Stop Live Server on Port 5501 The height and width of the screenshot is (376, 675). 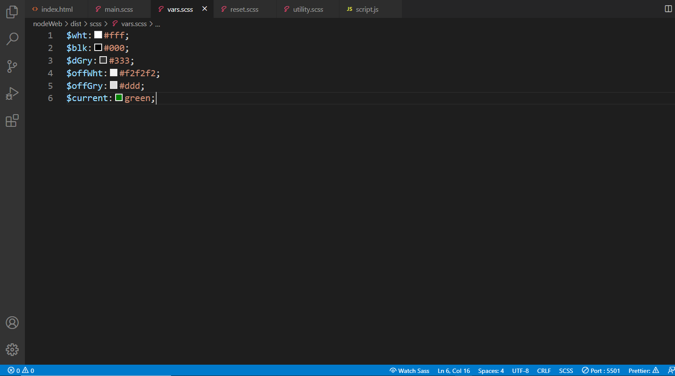(x=601, y=370)
